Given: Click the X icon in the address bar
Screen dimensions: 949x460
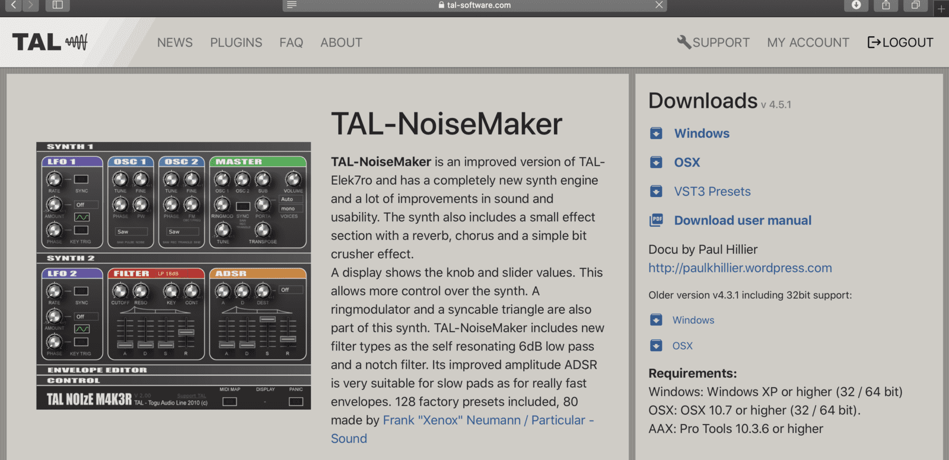Looking at the screenshot, I should pyautogui.click(x=659, y=5).
